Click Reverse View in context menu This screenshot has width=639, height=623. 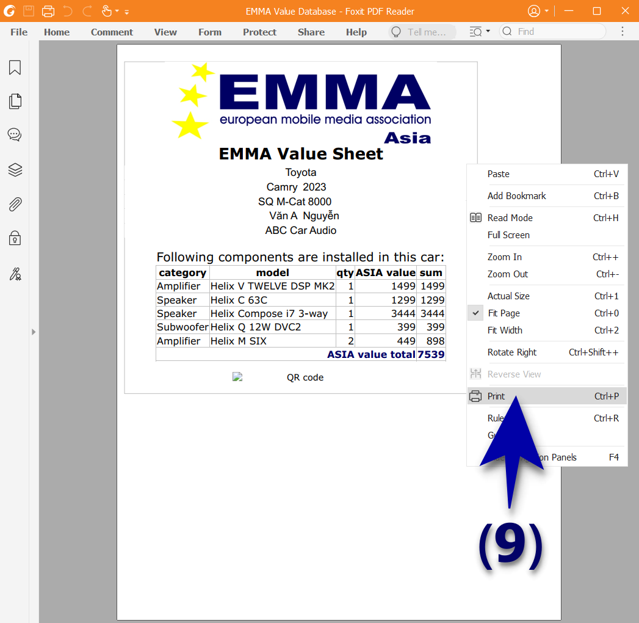point(546,374)
